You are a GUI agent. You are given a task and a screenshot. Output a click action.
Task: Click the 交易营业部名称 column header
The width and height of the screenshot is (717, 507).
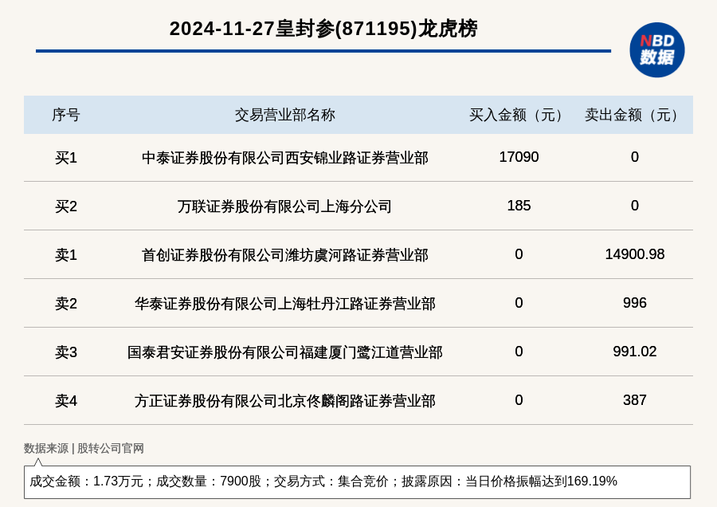click(x=285, y=115)
